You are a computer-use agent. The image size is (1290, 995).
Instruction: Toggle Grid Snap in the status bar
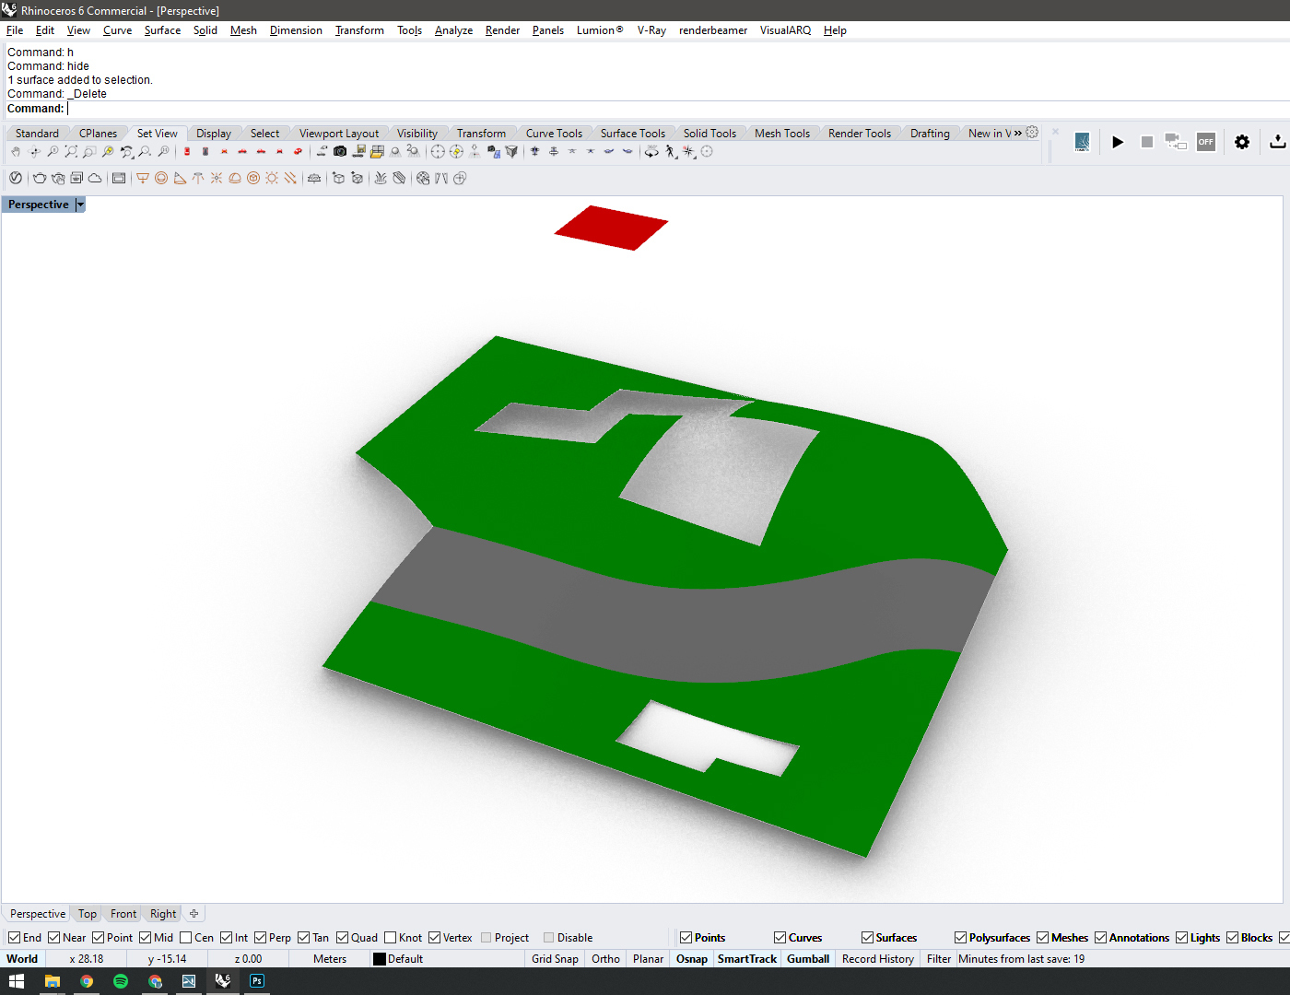click(x=555, y=959)
